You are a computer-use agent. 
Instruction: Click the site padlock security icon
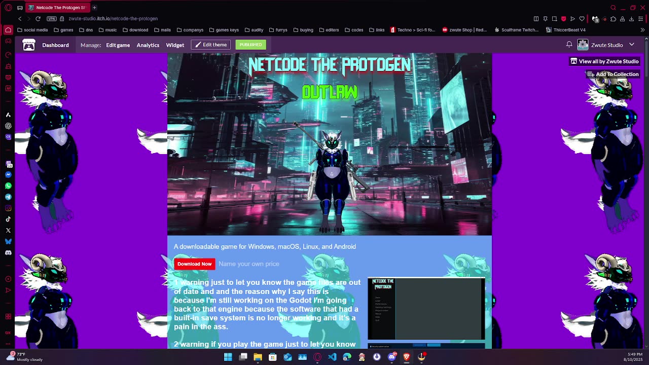tap(62, 19)
